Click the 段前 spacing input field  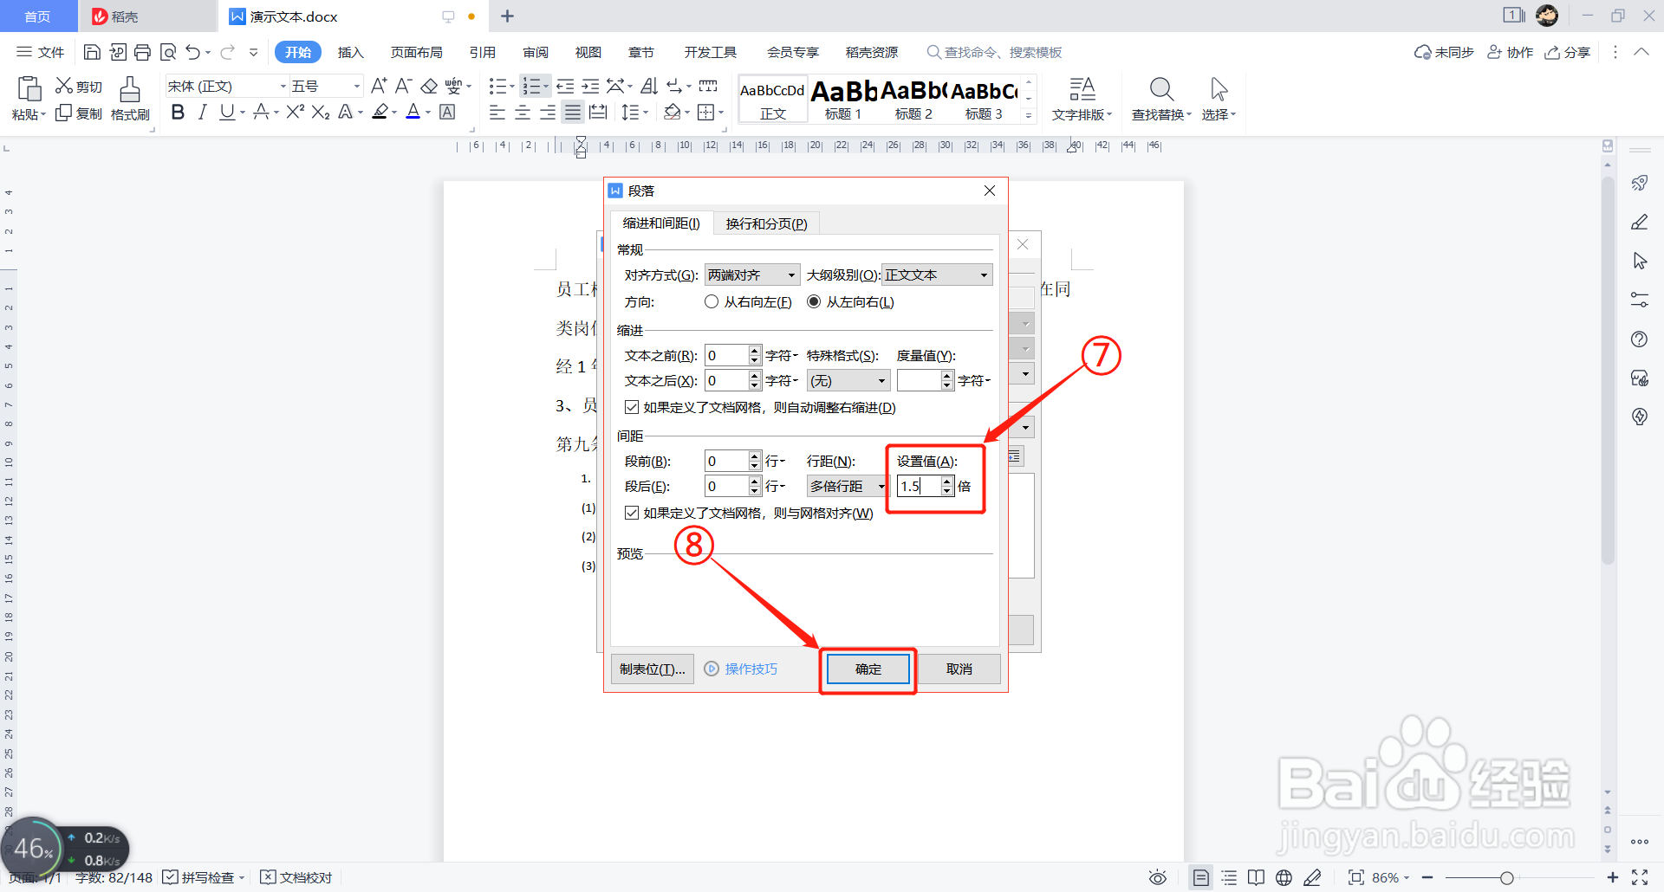[x=726, y=461]
